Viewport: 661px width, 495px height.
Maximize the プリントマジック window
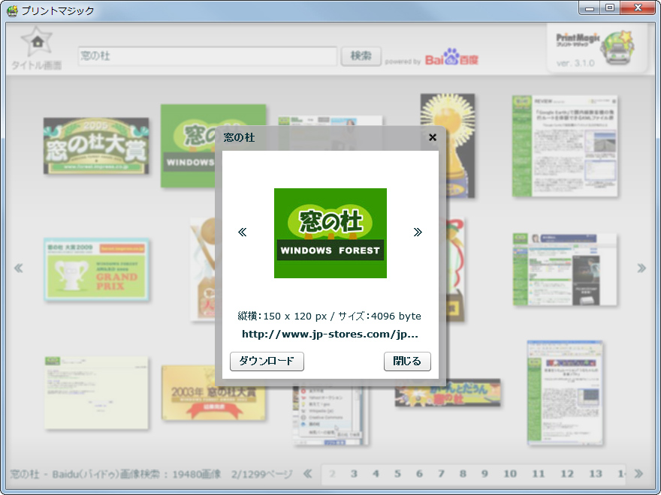610,8
